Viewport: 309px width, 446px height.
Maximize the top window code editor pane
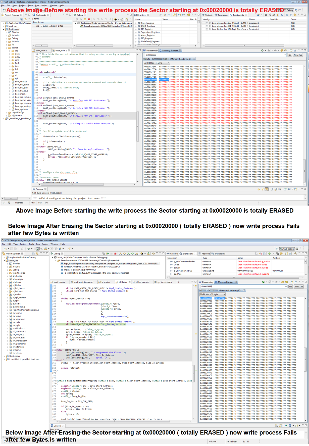(140, 50)
